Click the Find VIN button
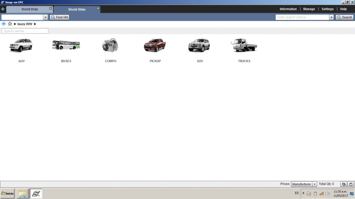Viewport: 355px width, 199px height. point(60,17)
